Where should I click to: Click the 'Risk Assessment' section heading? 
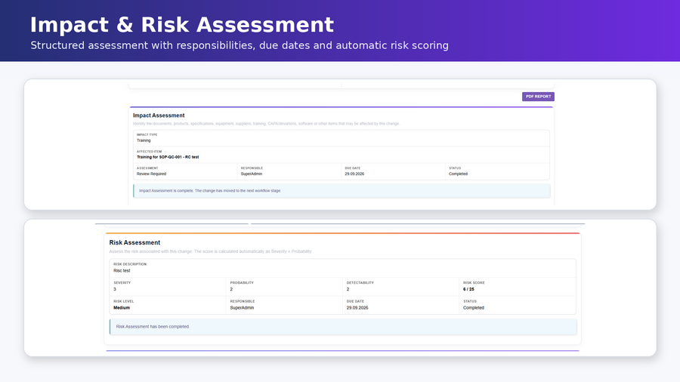point(134,242)
